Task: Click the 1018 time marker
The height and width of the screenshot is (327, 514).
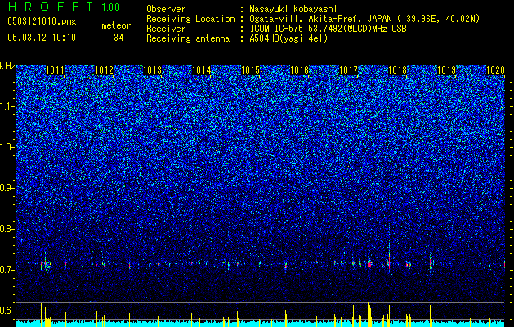Action: (397, 70)
